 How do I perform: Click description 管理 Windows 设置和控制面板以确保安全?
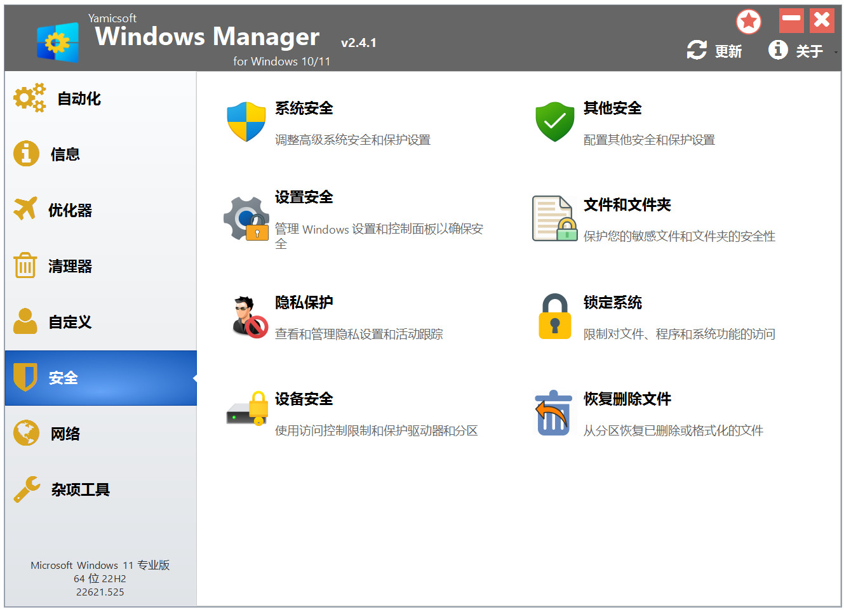[x=379, y=236]
